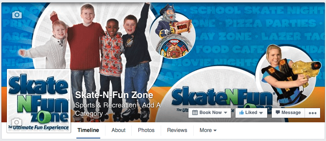The height and width of the screenshot is (141, 326).
Task: Open the three-dots more options button
Action: click(x=313, y=113)
